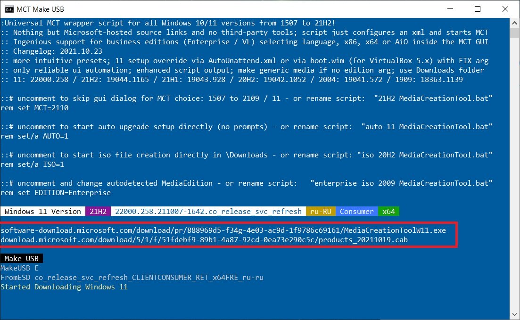Click the console icon in the title bar
The image size is (520, 320).
pos(9,9)
